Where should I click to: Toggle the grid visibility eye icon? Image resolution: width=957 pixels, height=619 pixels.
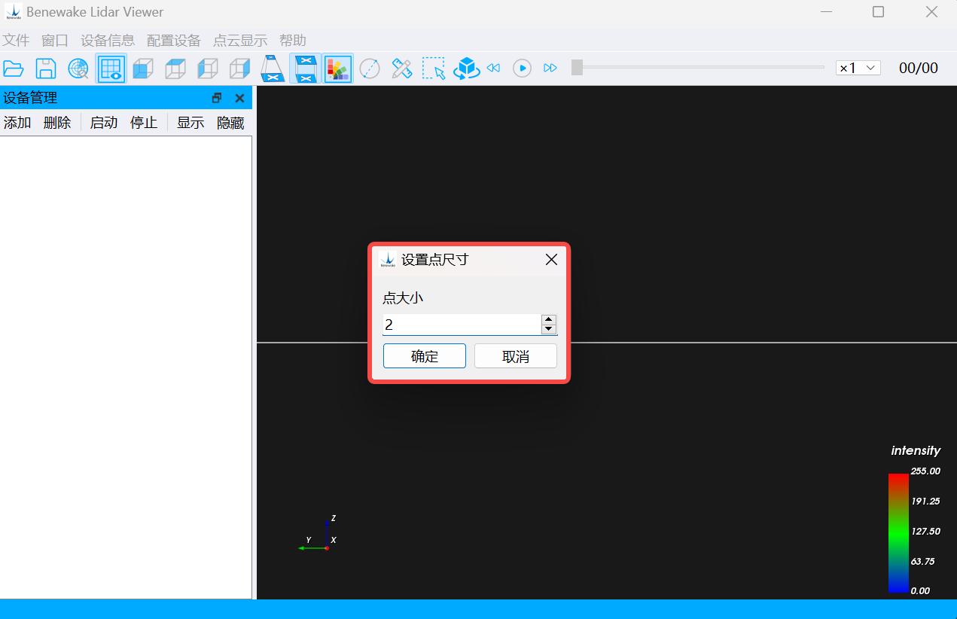(x=111, y=69)
